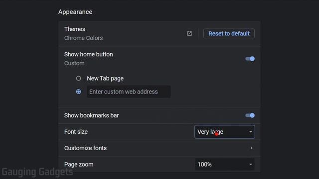Click the Show home button label
The image size is (319, 179).
click(89, 54)
